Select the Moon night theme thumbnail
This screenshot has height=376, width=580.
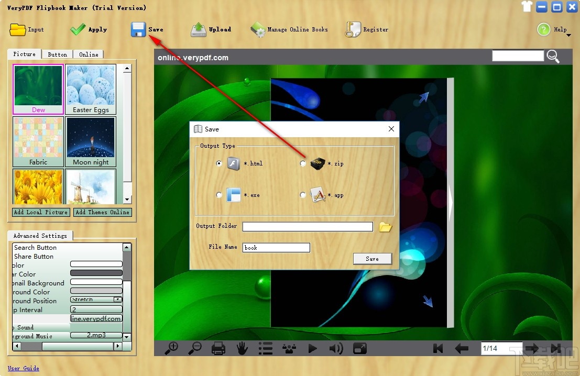91,138
